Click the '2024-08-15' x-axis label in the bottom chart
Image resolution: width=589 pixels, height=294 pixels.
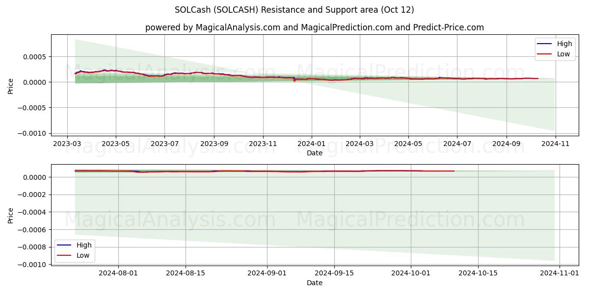[186, 274]
